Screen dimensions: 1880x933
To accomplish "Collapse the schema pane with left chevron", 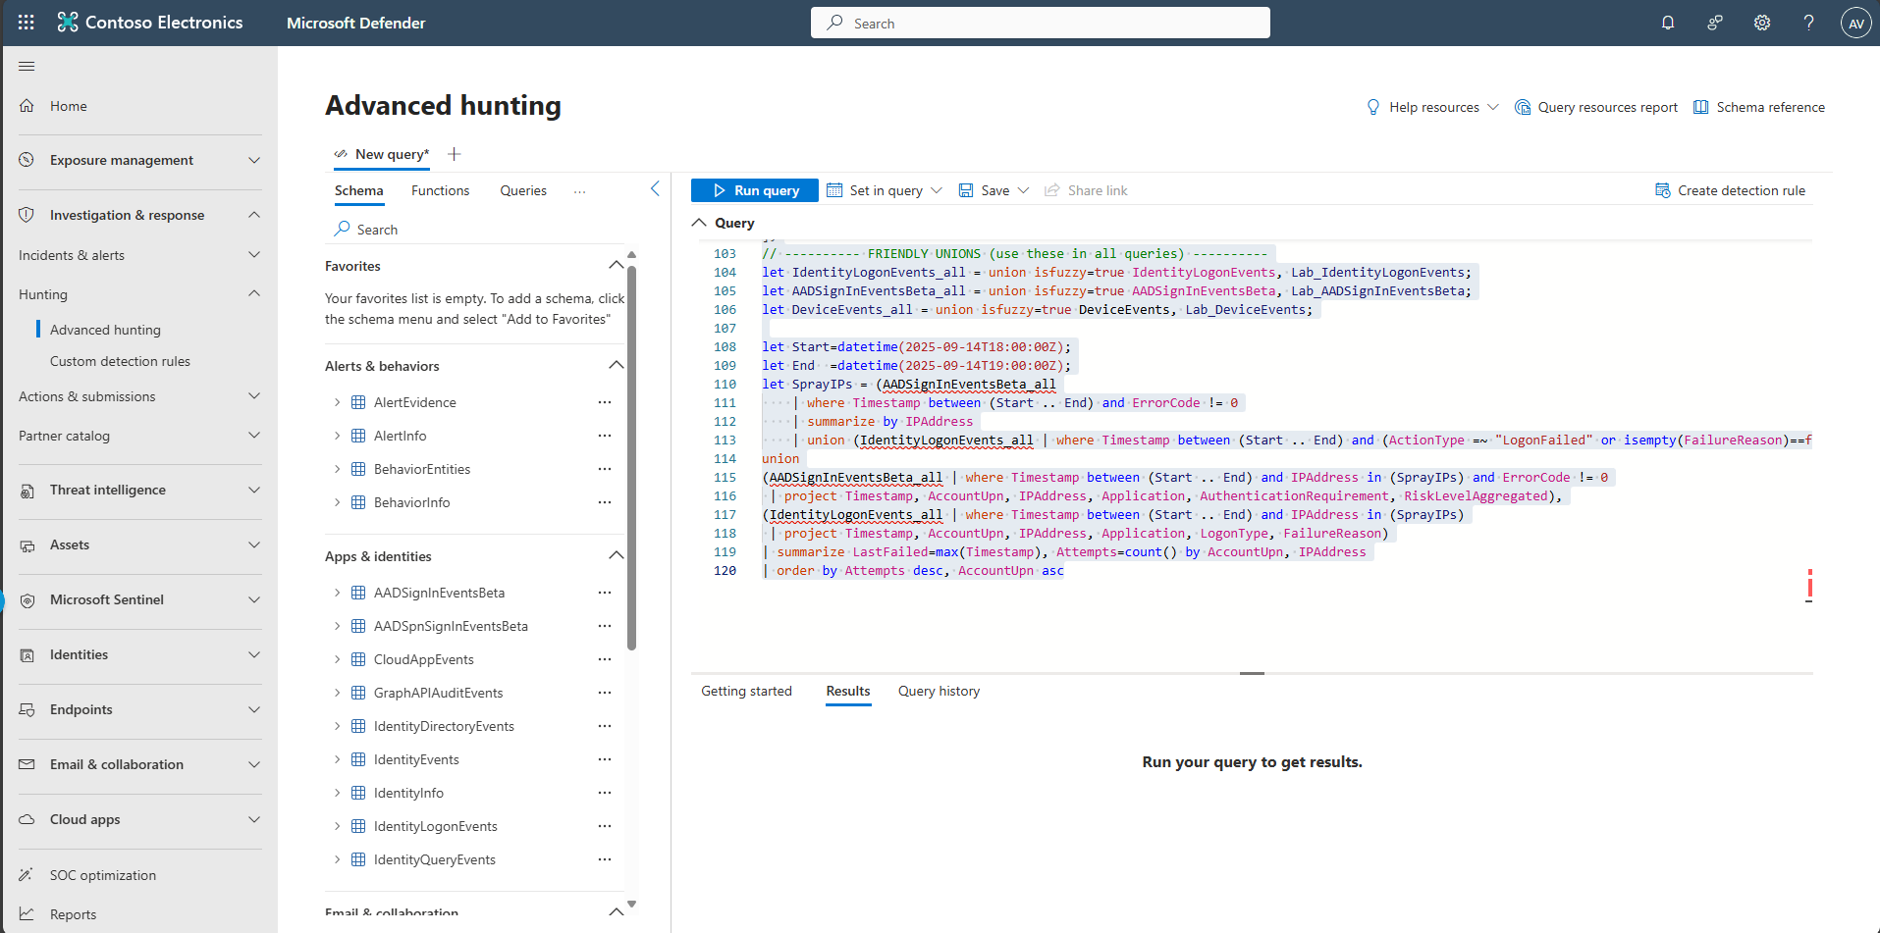I will point(655,188).
